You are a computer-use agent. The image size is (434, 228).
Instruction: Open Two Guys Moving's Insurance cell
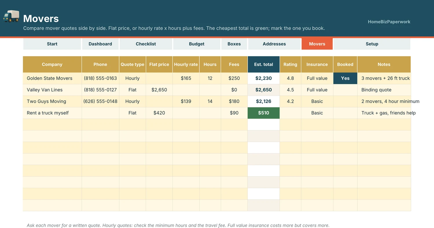point(317,101)
